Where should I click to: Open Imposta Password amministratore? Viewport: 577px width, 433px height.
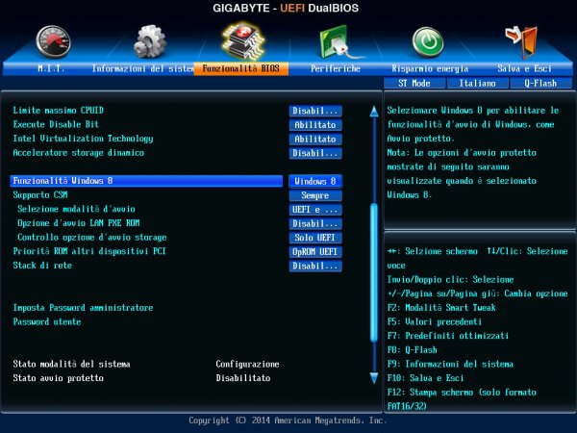(83, 308)
